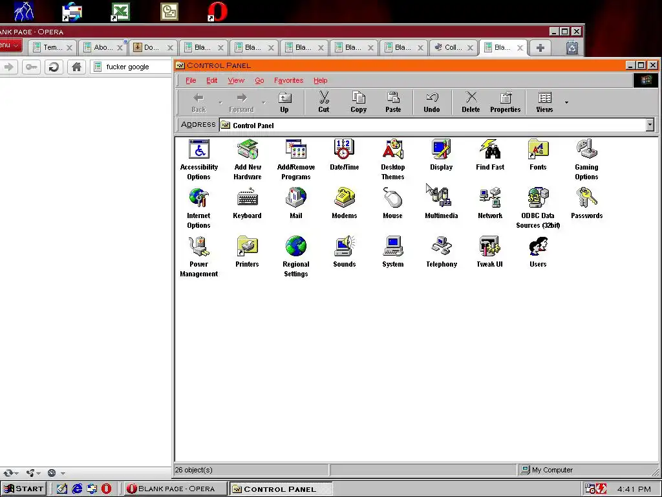Open the Start menu

24,489
